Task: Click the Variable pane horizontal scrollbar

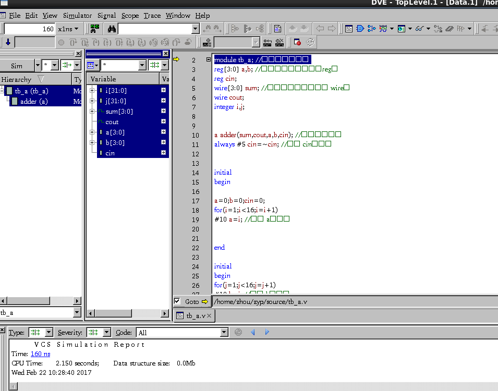Action: click(x=128, y=313)
